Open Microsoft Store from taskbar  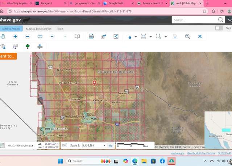153,161
